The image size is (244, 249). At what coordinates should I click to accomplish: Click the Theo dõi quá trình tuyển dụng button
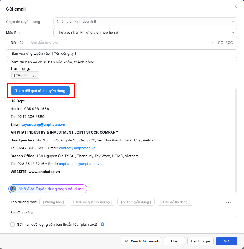[40, 91]
